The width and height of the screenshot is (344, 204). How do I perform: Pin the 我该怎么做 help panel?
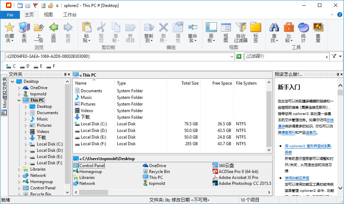point(338,74)
